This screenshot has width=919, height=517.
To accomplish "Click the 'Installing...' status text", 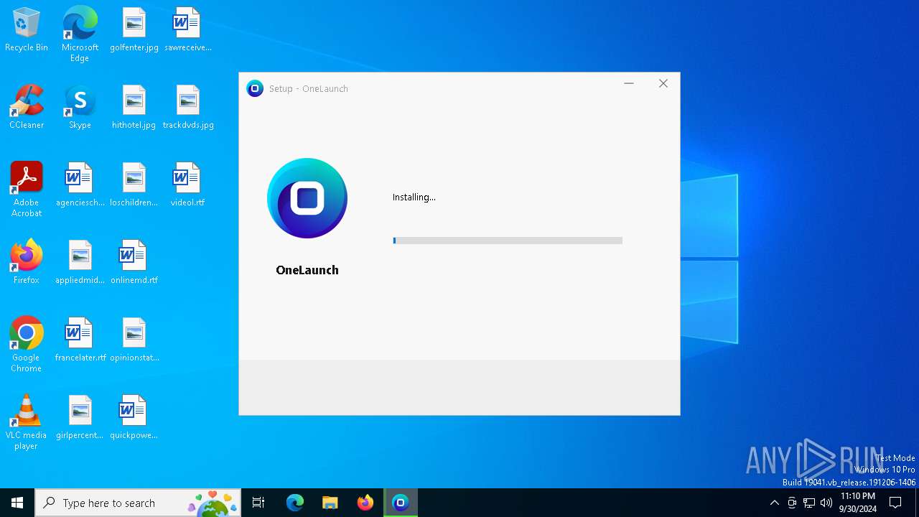I will 414,197.
